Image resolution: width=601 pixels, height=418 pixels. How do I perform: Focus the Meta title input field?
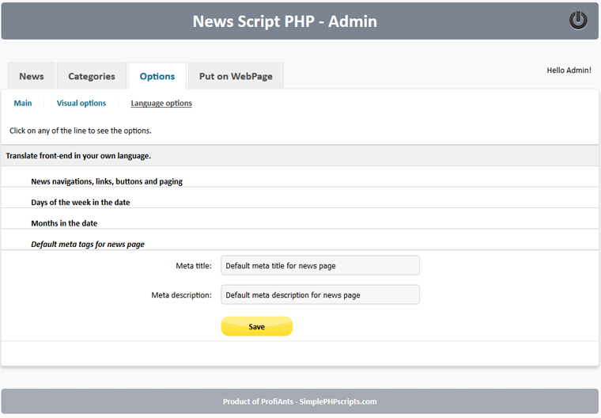320,266
